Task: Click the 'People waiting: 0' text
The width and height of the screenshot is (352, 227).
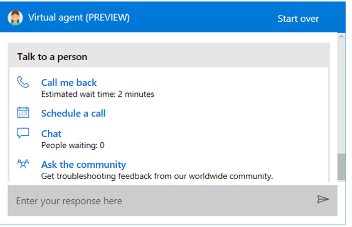Action: coord(73,145)
